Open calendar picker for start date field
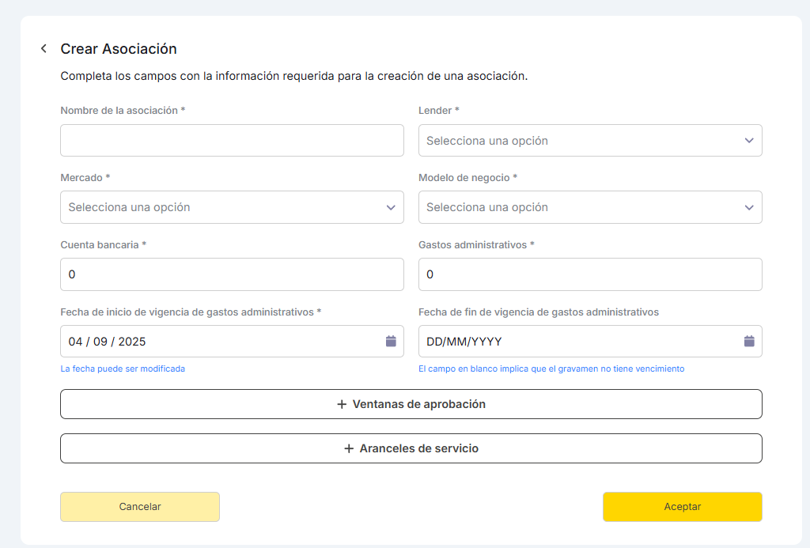 [391, 342]
